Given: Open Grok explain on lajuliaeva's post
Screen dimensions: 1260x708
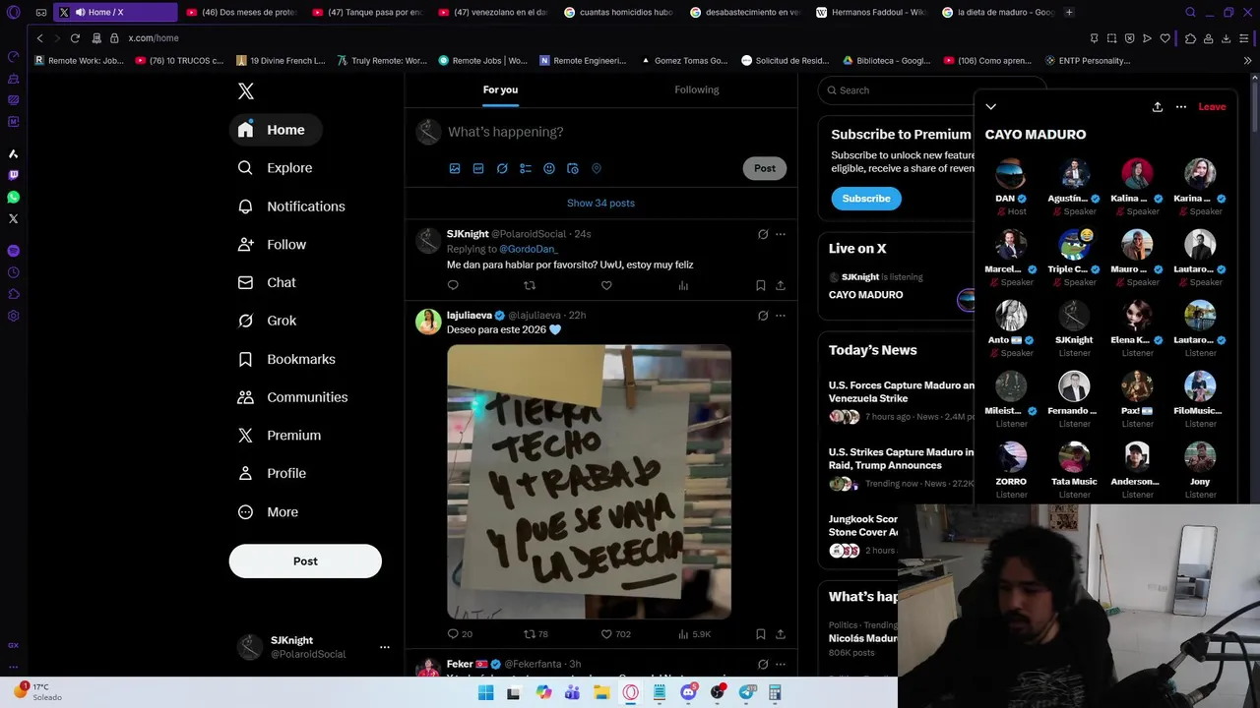Looking at the screenshot, I should (763, 316).
